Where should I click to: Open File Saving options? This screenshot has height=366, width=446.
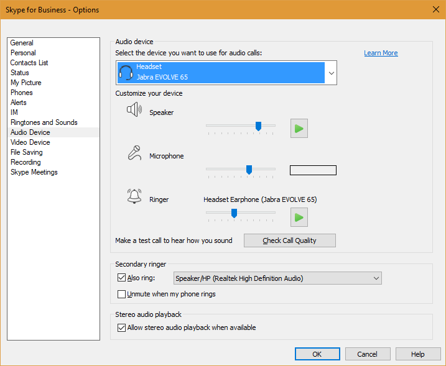coord(53,152)
